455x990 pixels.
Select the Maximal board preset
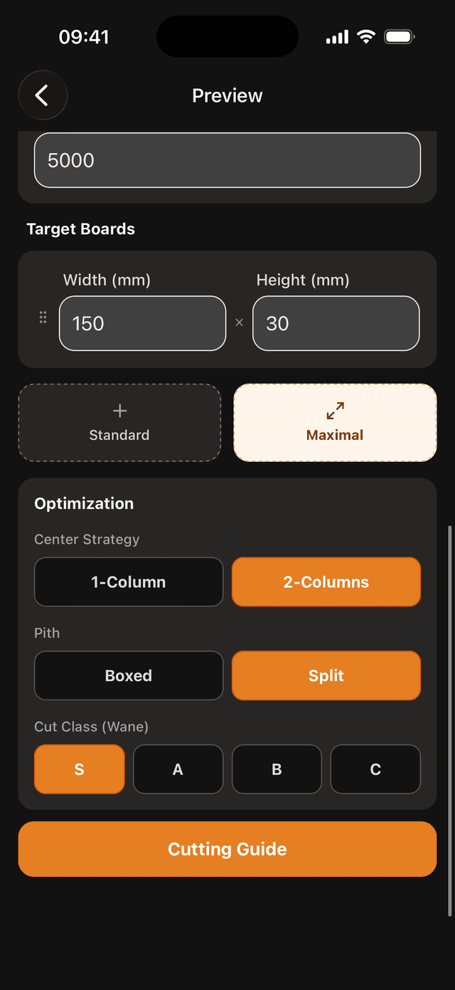tap(334, 422)
